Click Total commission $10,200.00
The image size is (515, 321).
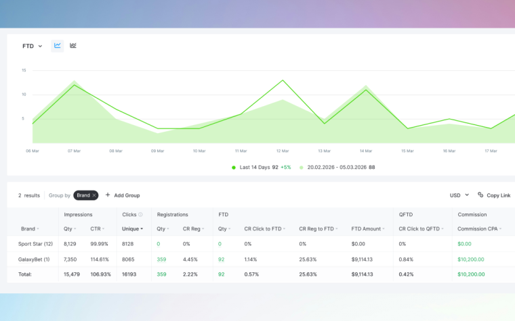pyautogui.click(x=471, y=274)
